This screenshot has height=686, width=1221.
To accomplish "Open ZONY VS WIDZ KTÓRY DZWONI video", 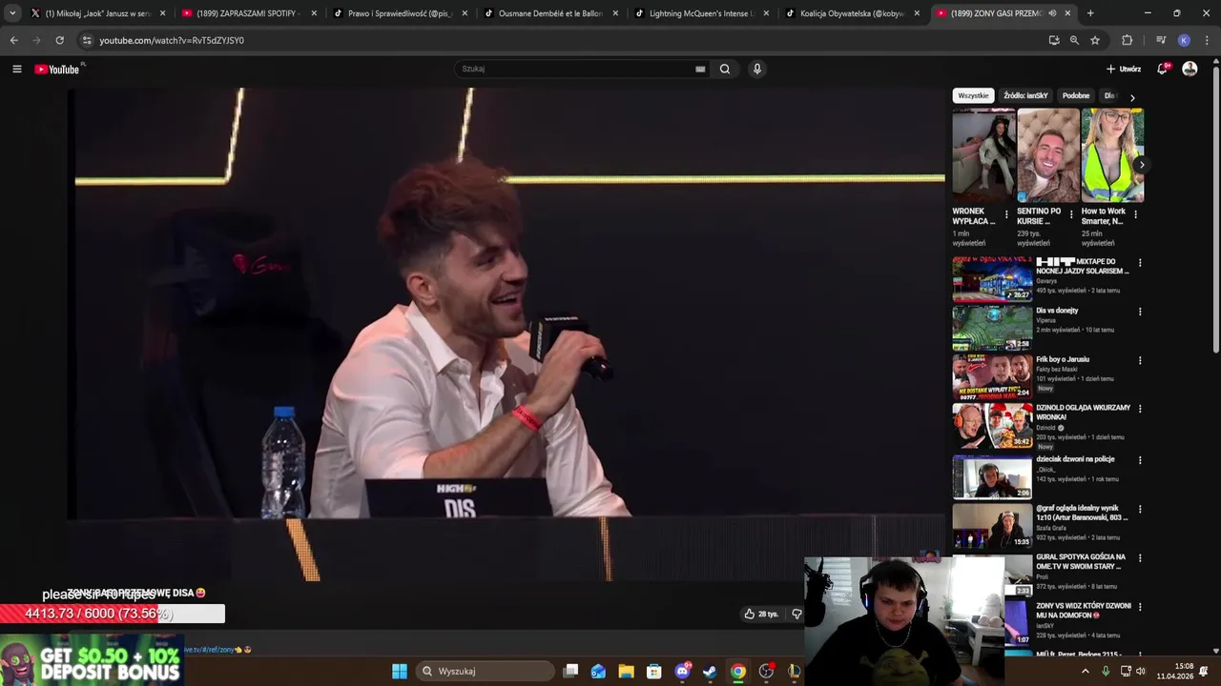I will 1084,611.
